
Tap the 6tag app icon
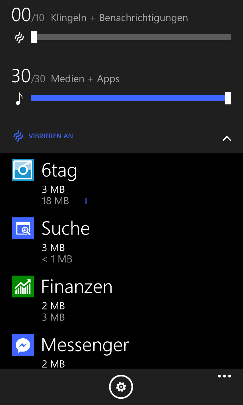23,170
